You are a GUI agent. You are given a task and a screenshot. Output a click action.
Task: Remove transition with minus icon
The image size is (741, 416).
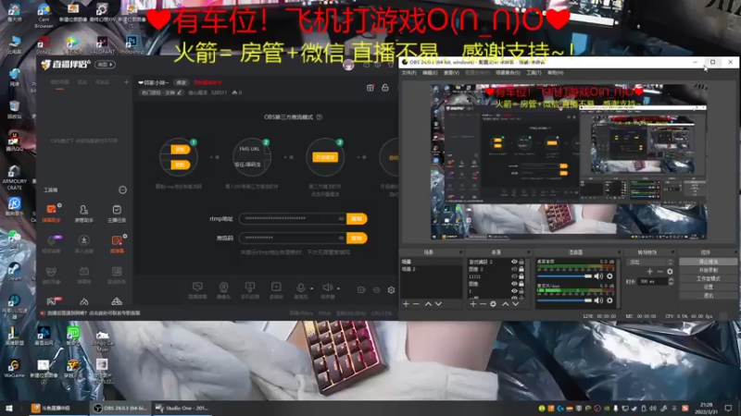point(659,272)
